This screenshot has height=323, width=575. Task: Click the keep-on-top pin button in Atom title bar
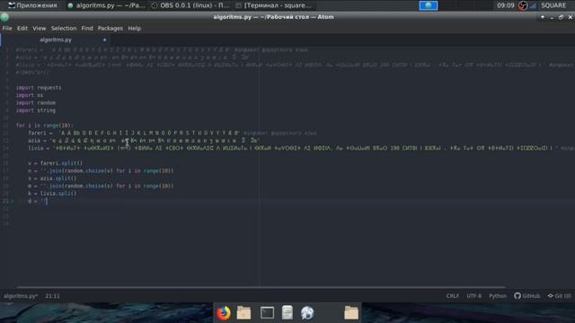[543, 17]
